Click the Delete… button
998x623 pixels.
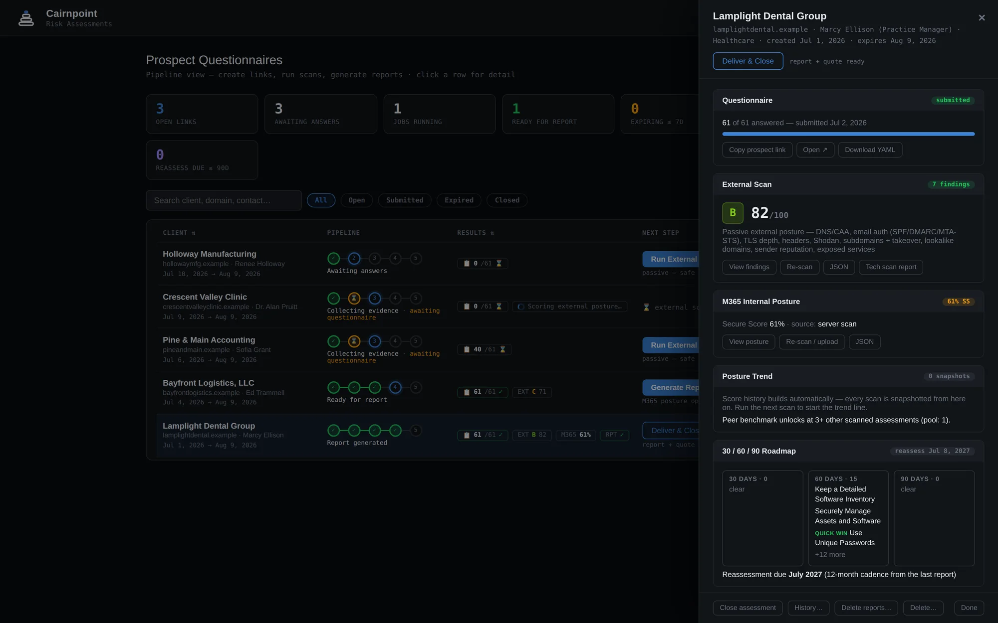click(923, 608)
